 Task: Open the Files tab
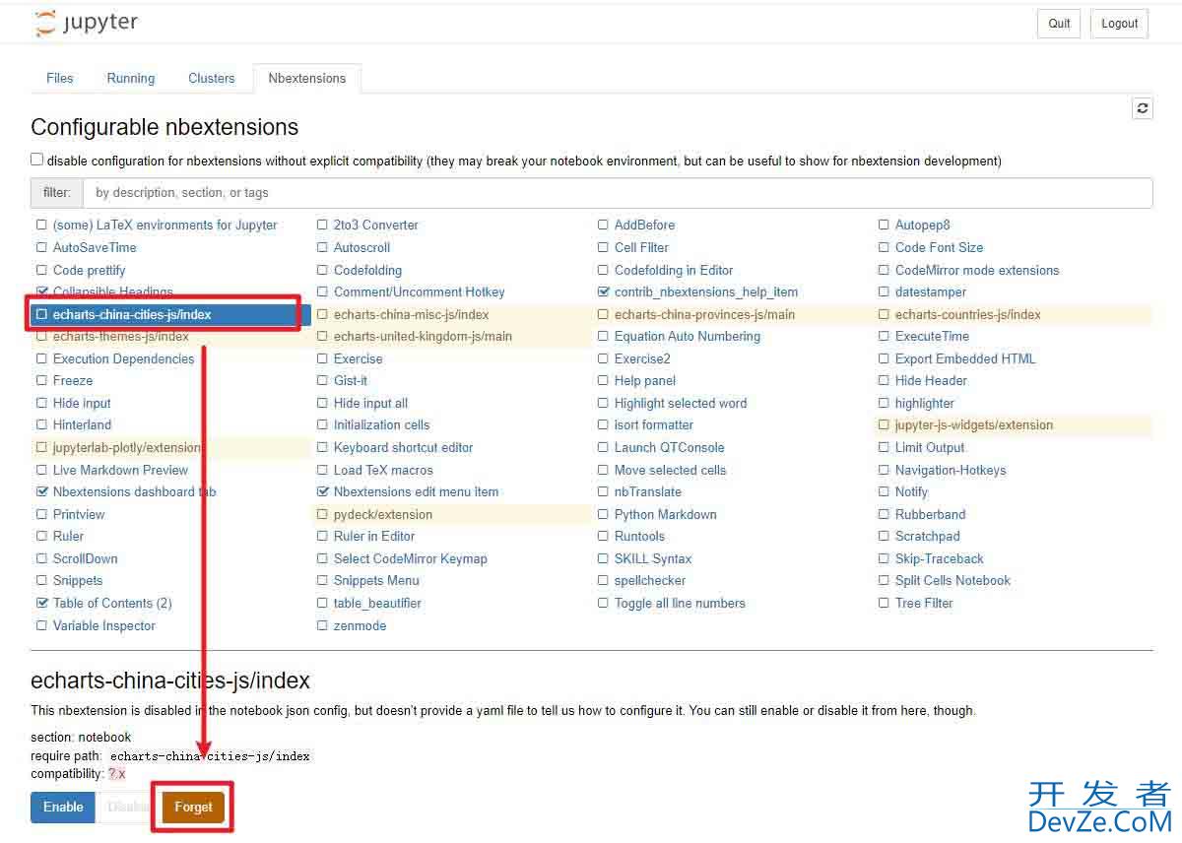[x=60, y=78]
